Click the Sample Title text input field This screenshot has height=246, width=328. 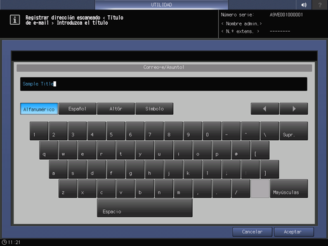(164, 84)
